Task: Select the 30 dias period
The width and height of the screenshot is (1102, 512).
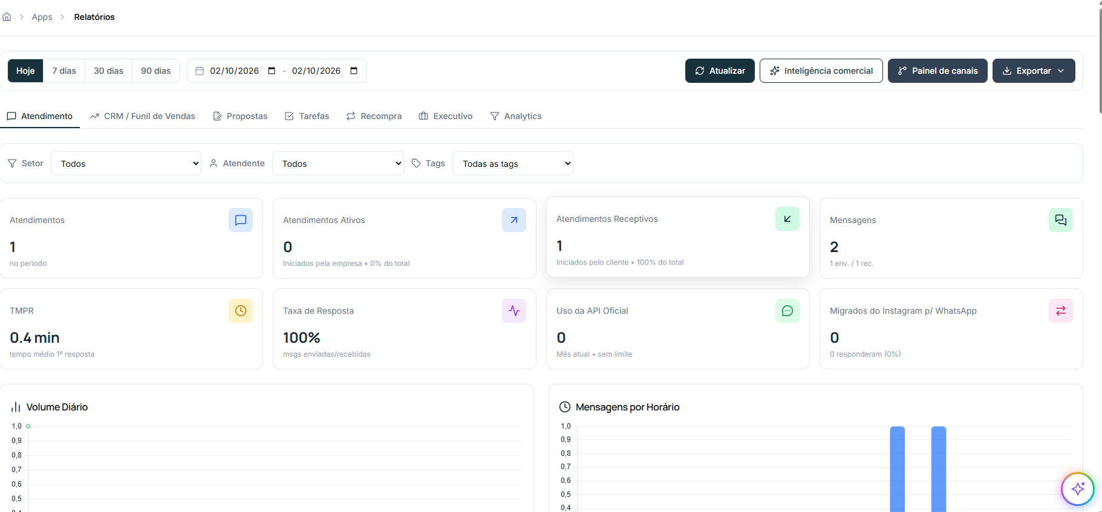Action: pos(108,71)
